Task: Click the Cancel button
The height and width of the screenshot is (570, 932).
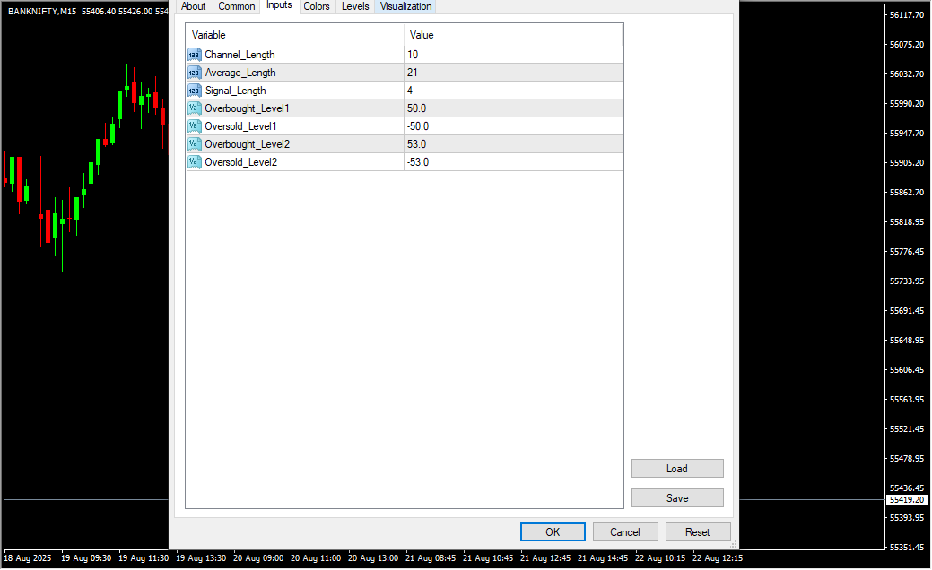Action: tap(625, 532)
